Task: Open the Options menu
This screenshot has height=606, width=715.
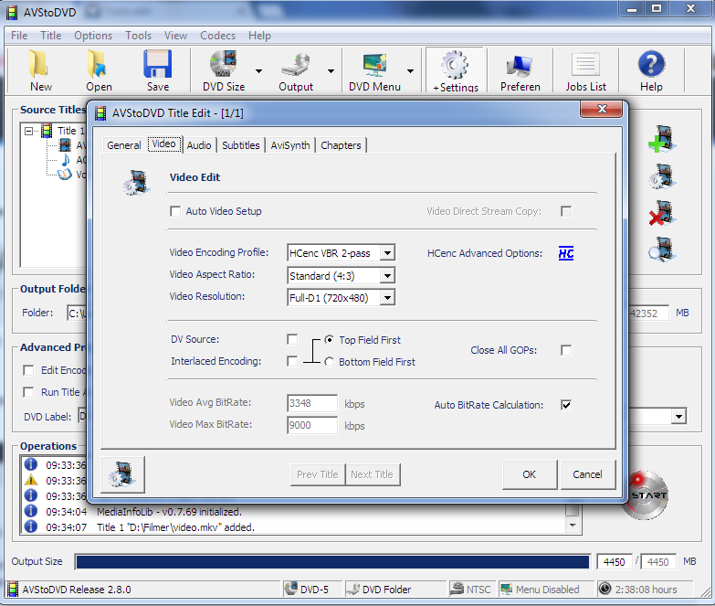Action: 93,36
